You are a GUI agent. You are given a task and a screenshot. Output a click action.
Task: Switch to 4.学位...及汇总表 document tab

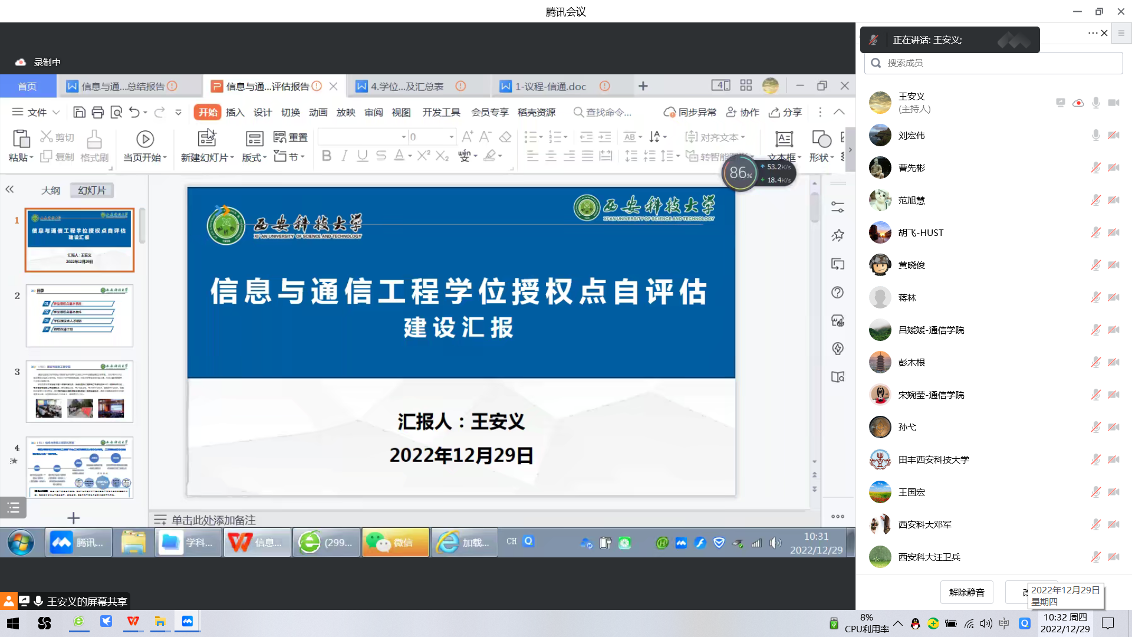[407, 86]
